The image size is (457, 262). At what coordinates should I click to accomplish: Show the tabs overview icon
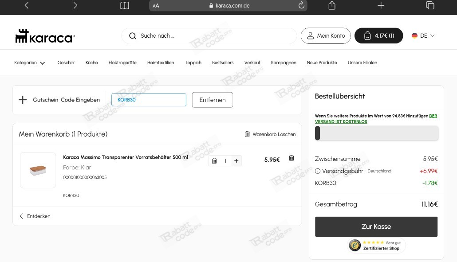(x=430, y=5)
